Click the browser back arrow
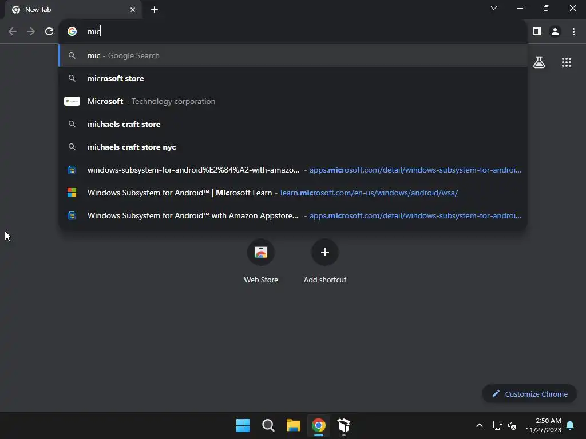 (13, 32)
